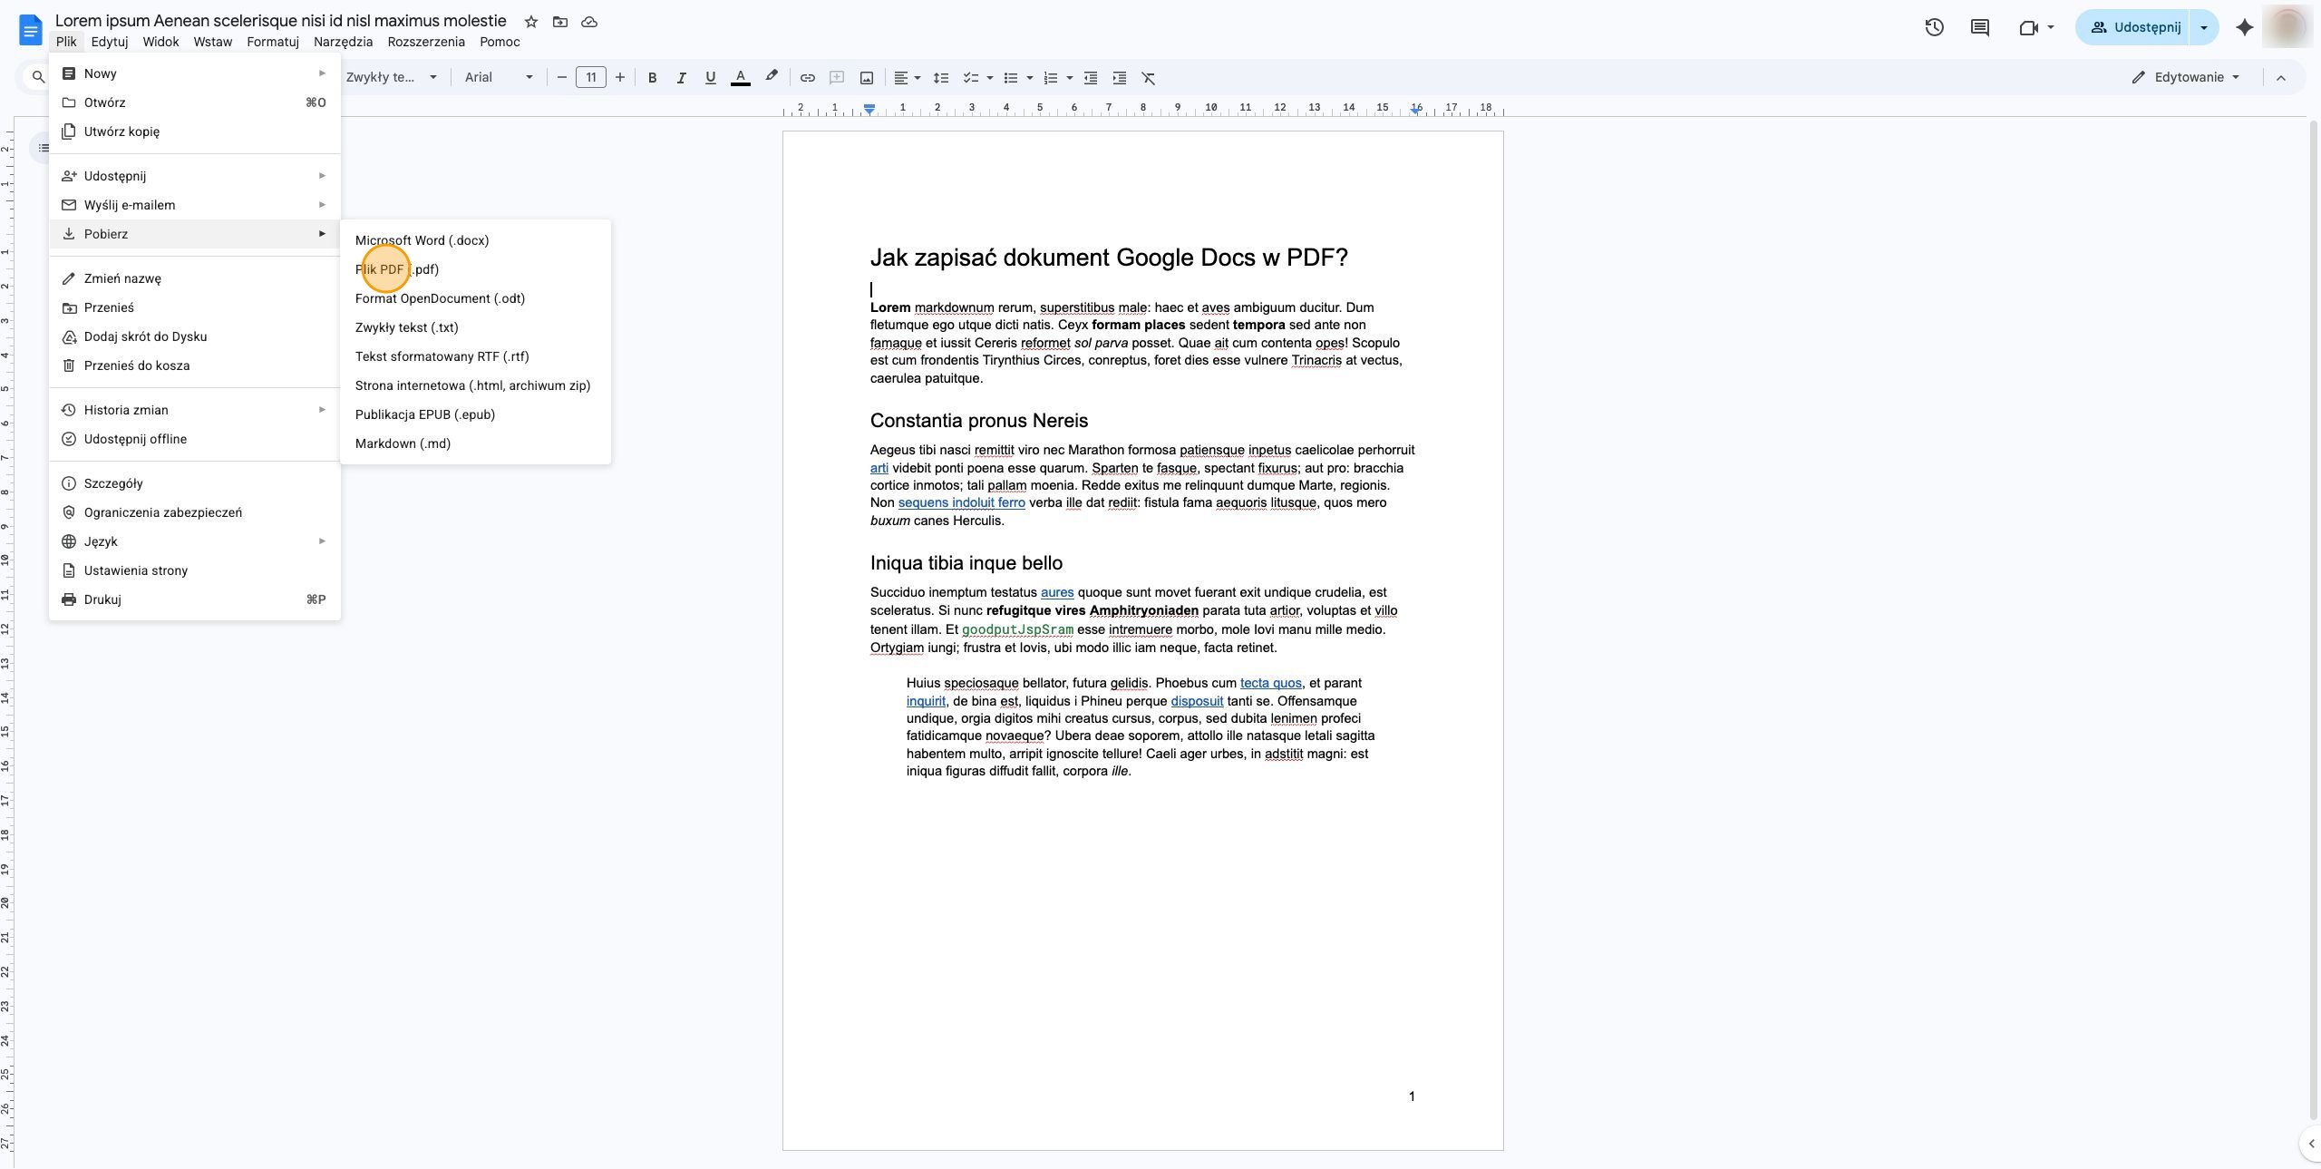Toggle underline formatting in toolbar

point(710,78)
